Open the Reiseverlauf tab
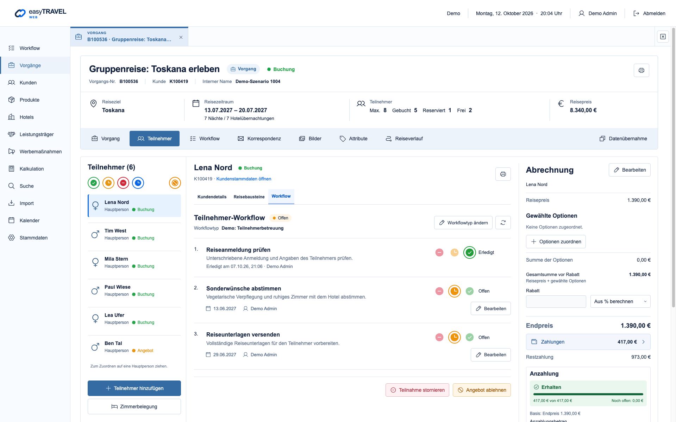676x422 pixels. 404,139
